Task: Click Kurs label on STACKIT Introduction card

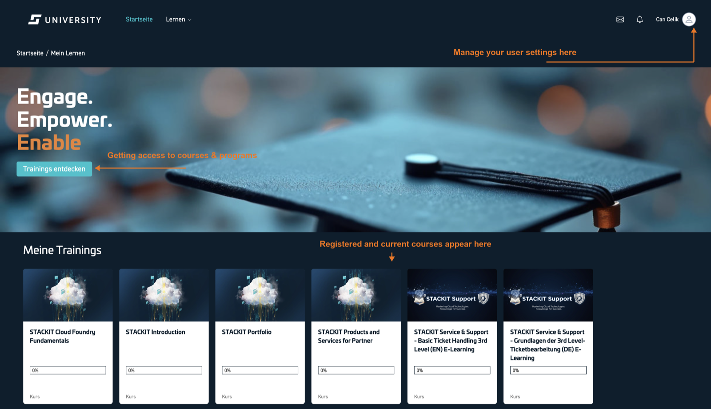Action: tap(131, 397)
